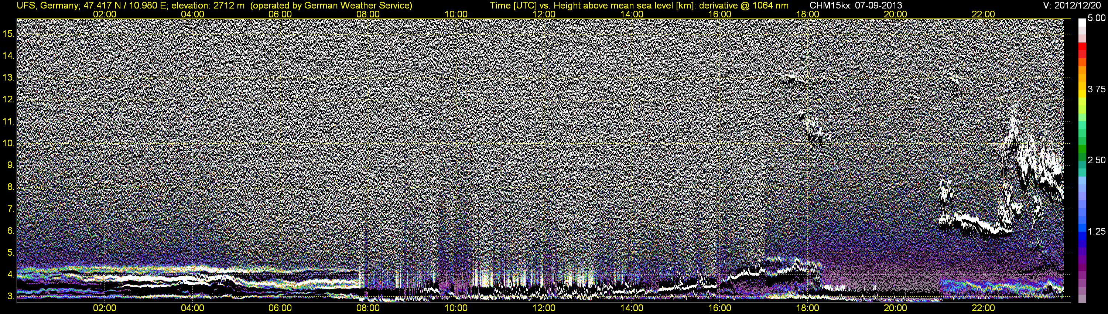Click the '10:00' label on the top time axis
1108x314 pixels.
456,14
